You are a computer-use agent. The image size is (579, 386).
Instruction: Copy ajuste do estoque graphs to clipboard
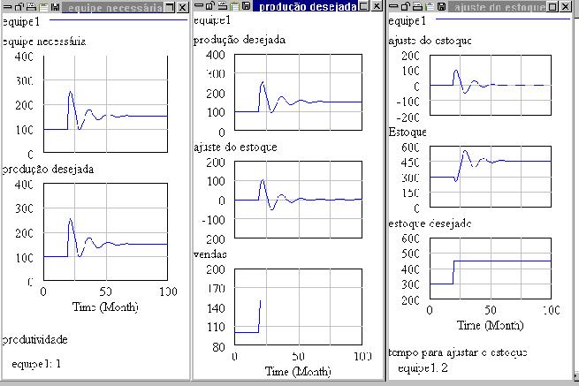[x=430, y=7]
